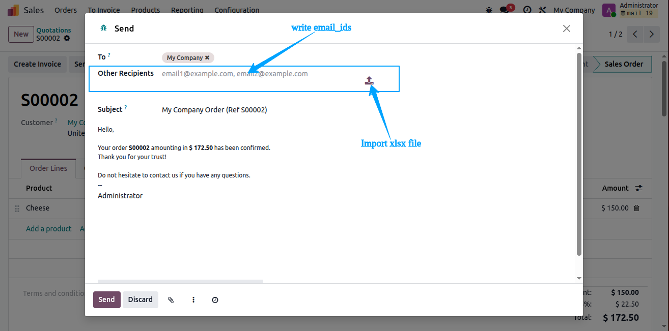
Task: Click the drag handle of Cheese line
Action: click(16, 208)
